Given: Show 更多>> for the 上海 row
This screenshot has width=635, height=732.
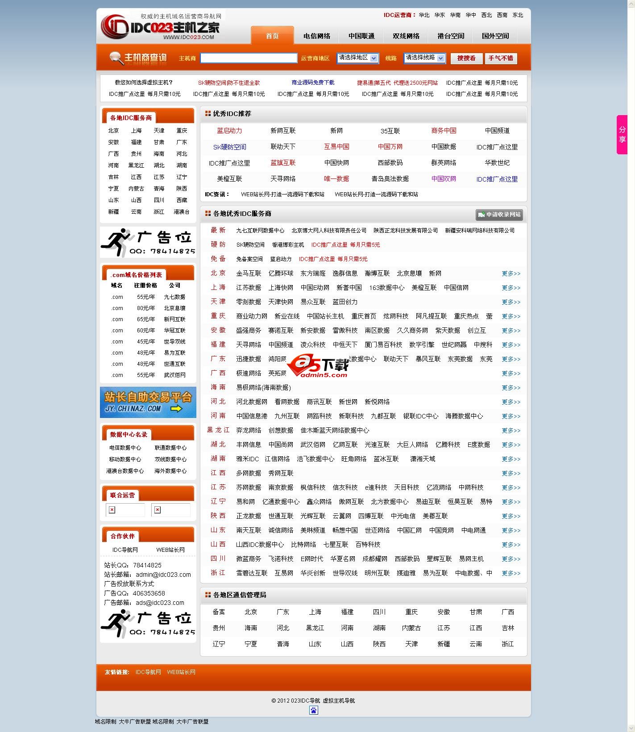Looking at the screenshot, I should [x=511, y=288].
